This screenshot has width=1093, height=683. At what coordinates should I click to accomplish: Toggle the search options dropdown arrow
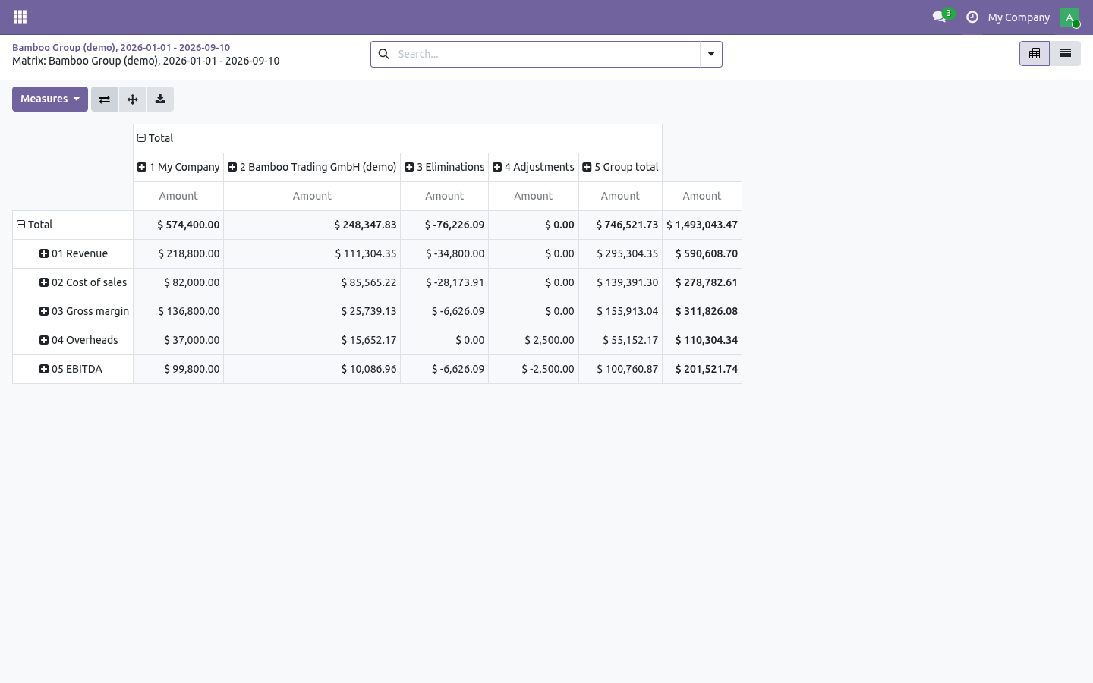(711, 54)
